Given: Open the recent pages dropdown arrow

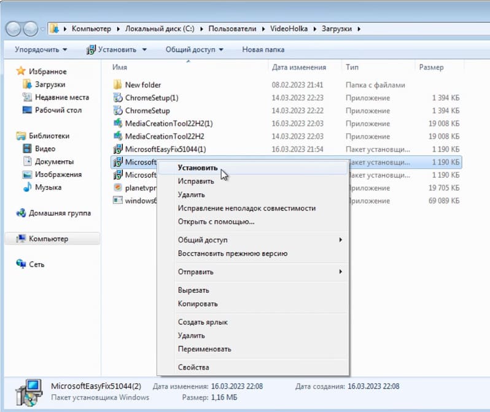Looking at the screenshot, I should tap(42, 29).
